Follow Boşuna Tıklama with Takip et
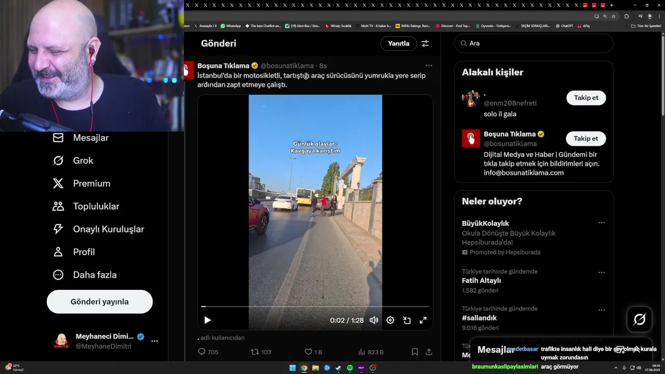Viewport: 665px width, 374px height. point(586,139)
